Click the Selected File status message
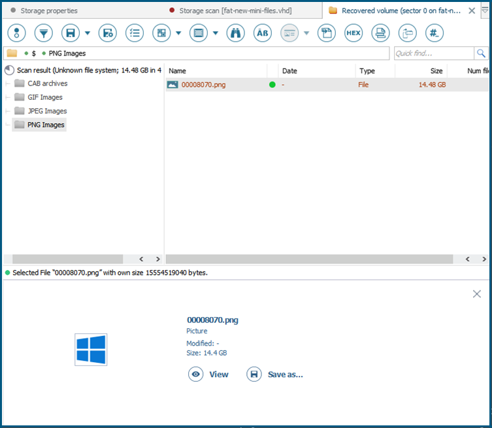This screenshot has height=428, width=492. pos(110,273)
